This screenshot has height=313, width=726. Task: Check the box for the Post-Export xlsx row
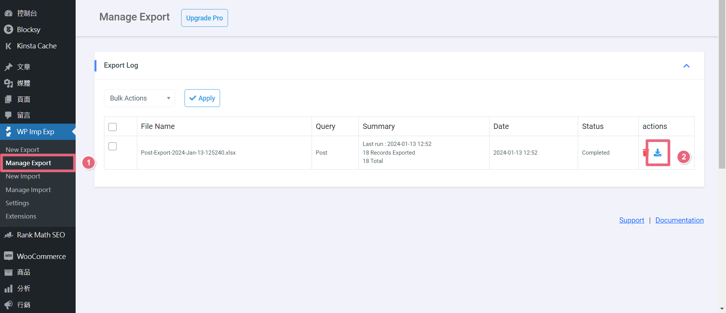[x=112, y=146]
